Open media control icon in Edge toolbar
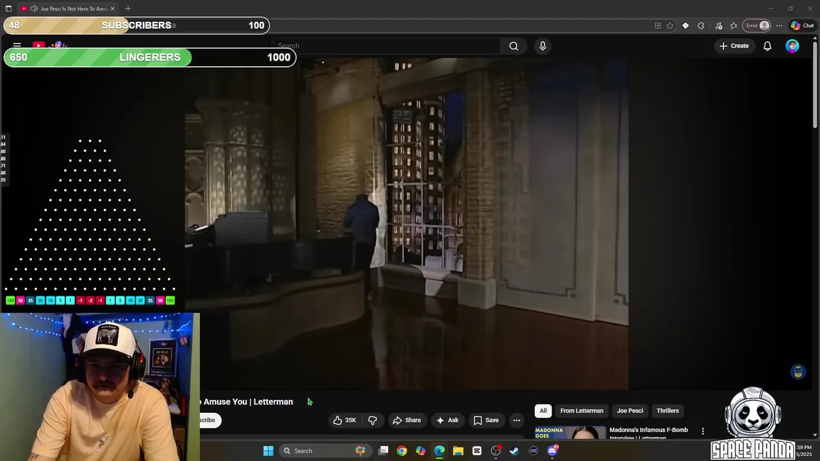The image size is (820, 461). tap(718, 26)
